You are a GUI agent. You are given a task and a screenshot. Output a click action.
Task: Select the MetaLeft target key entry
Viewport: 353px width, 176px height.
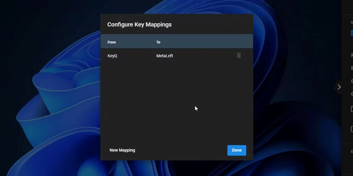tap(165, 56)
